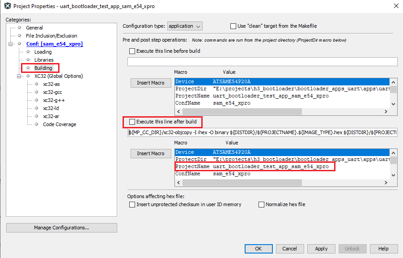This screenshot has height=258, width=403.
Task: Select the Loading category
Action: [43, 51]
